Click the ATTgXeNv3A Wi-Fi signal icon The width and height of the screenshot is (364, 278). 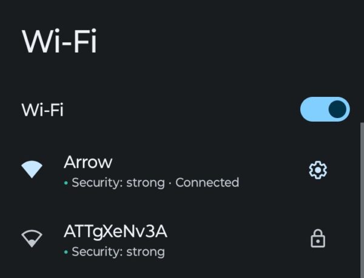[x=32, y=239]
